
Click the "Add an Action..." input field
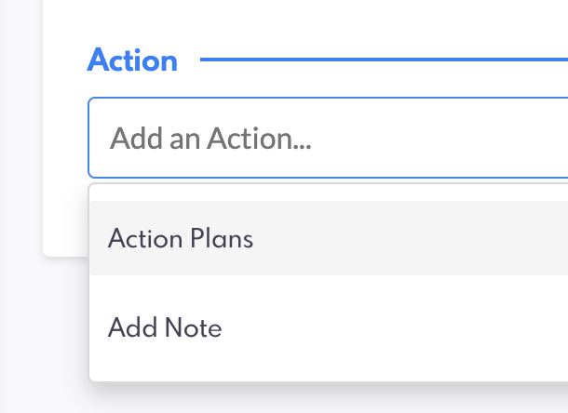[x=328, y=139]
